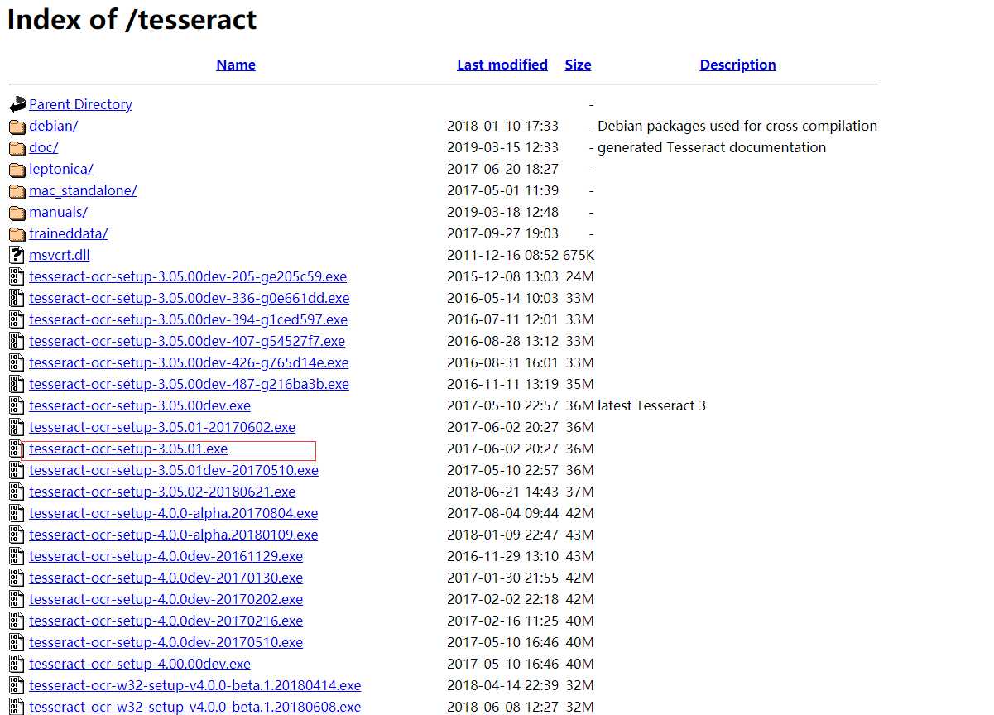Click binary icon beside 3.05.00dev-426-g765d14e.exe
Image resolution: width=994 pixels, height=715 pixels.
[x=17, y=362]
